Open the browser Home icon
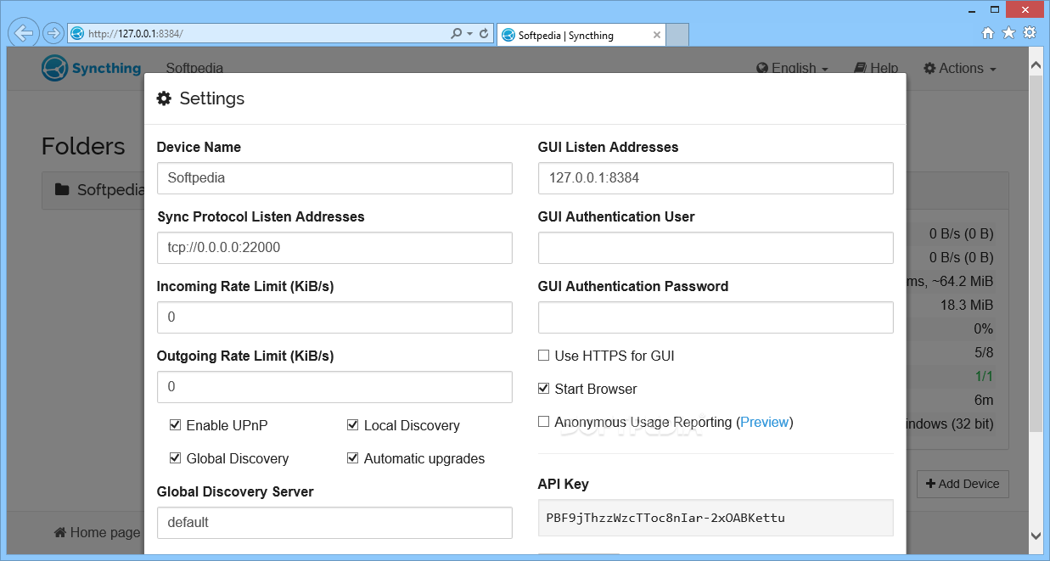The width and height of the screenshot is (1050, 561). pos(987,33)
